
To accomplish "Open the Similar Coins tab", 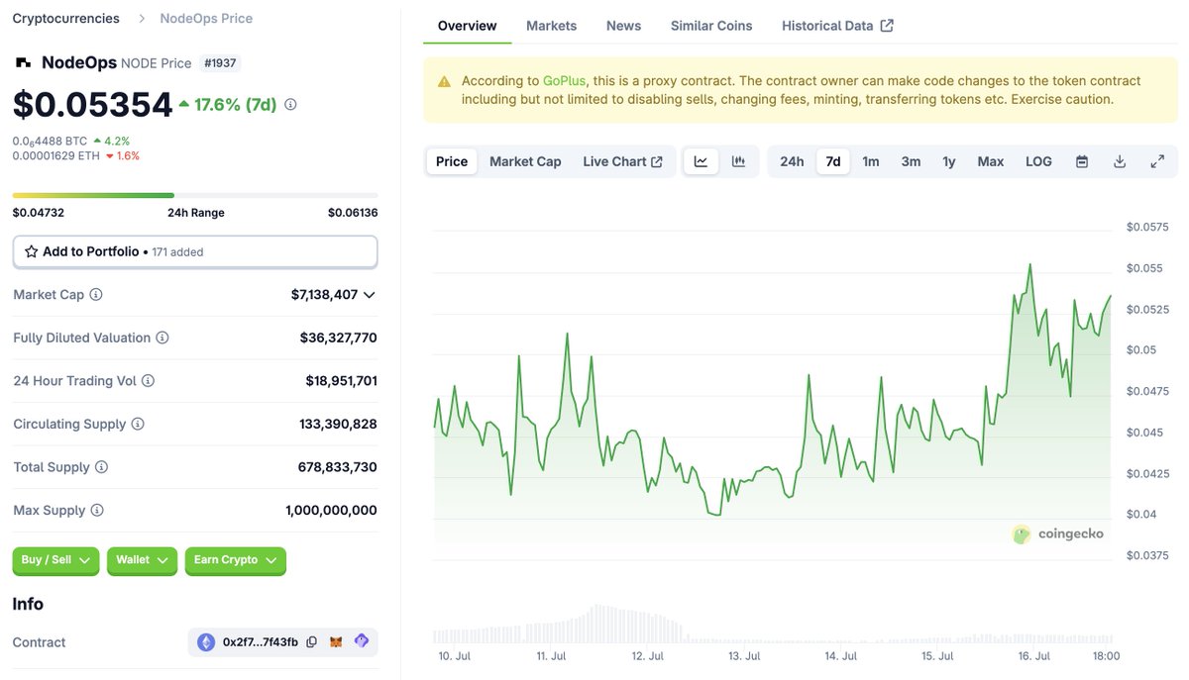I will click(x=711, y=26).
